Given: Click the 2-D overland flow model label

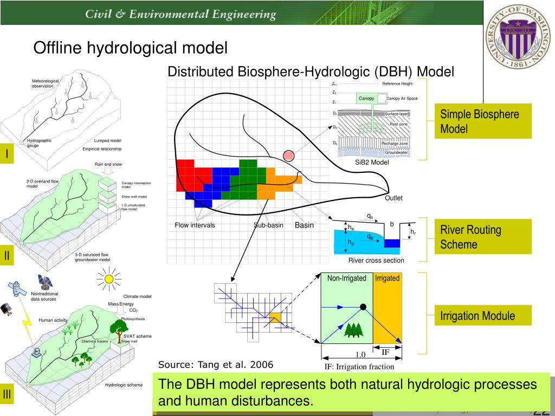Looking at the screenshot, I should coord(42,184).
